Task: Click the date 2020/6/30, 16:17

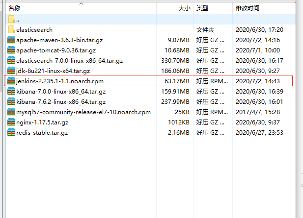Action: click(x=259, y=61)
